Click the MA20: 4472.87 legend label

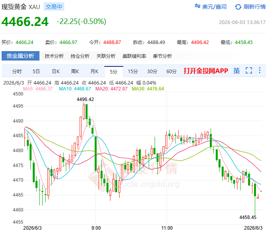pyautogui.click(x=111, y=89)
